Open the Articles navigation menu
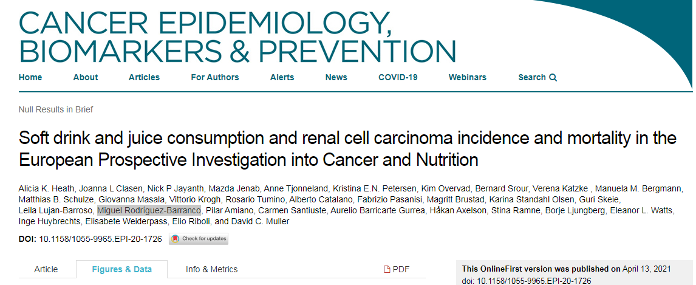The width and height of the screenshot is (696, 285). tap(145, 77)
